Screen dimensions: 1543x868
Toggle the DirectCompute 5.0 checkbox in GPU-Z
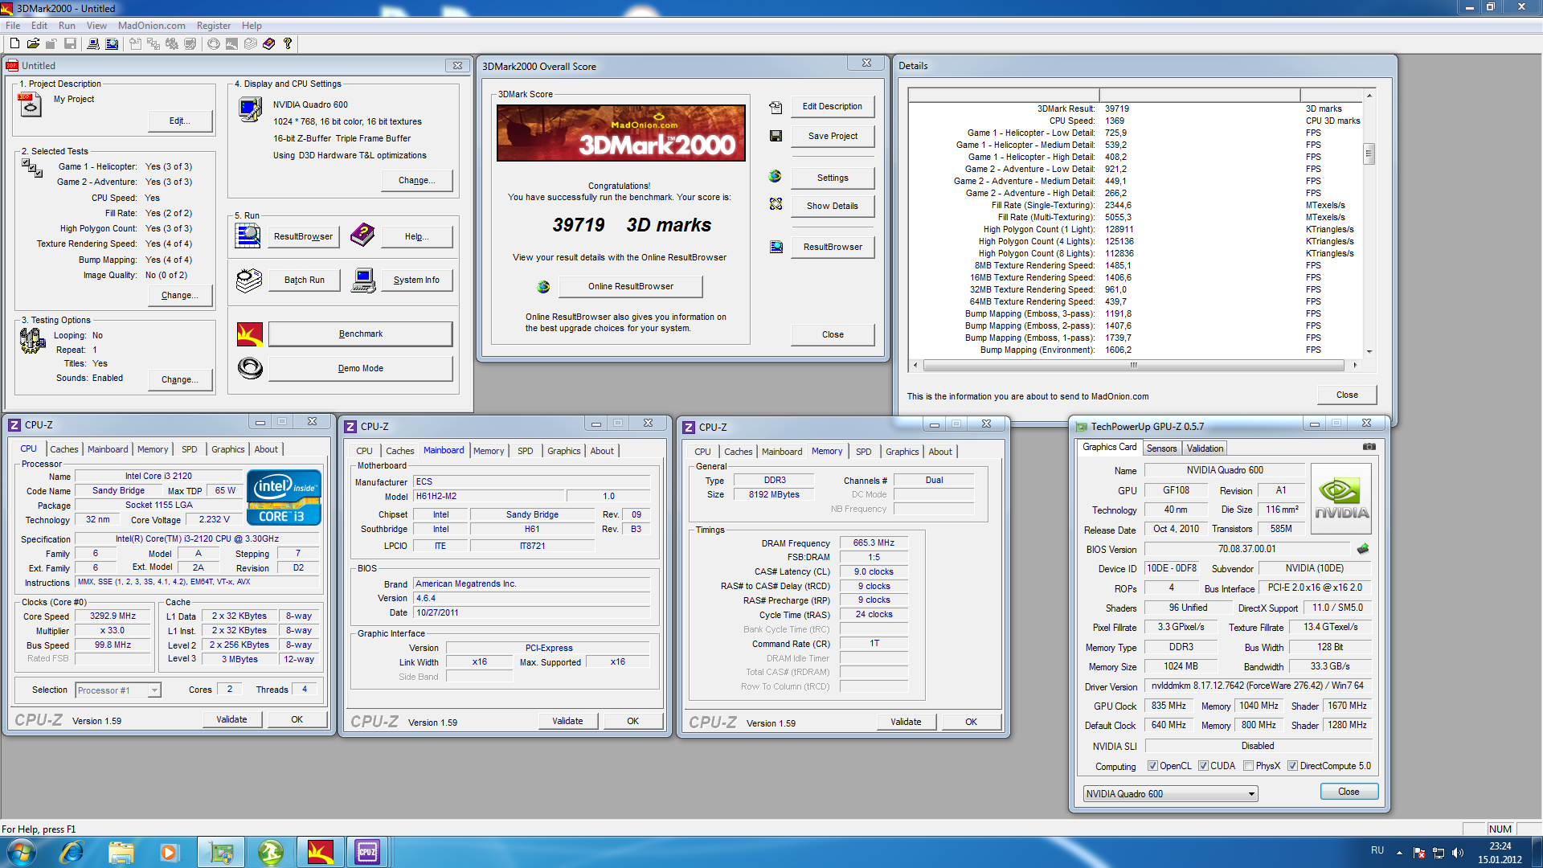click(1292, 766)
